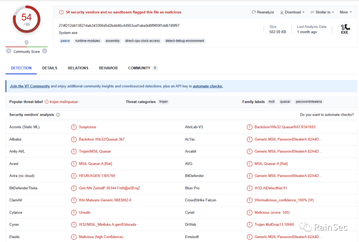The image size is (359, 242).
Task: Click the Reanalyze refresh icon
Action: pos(254,12)
